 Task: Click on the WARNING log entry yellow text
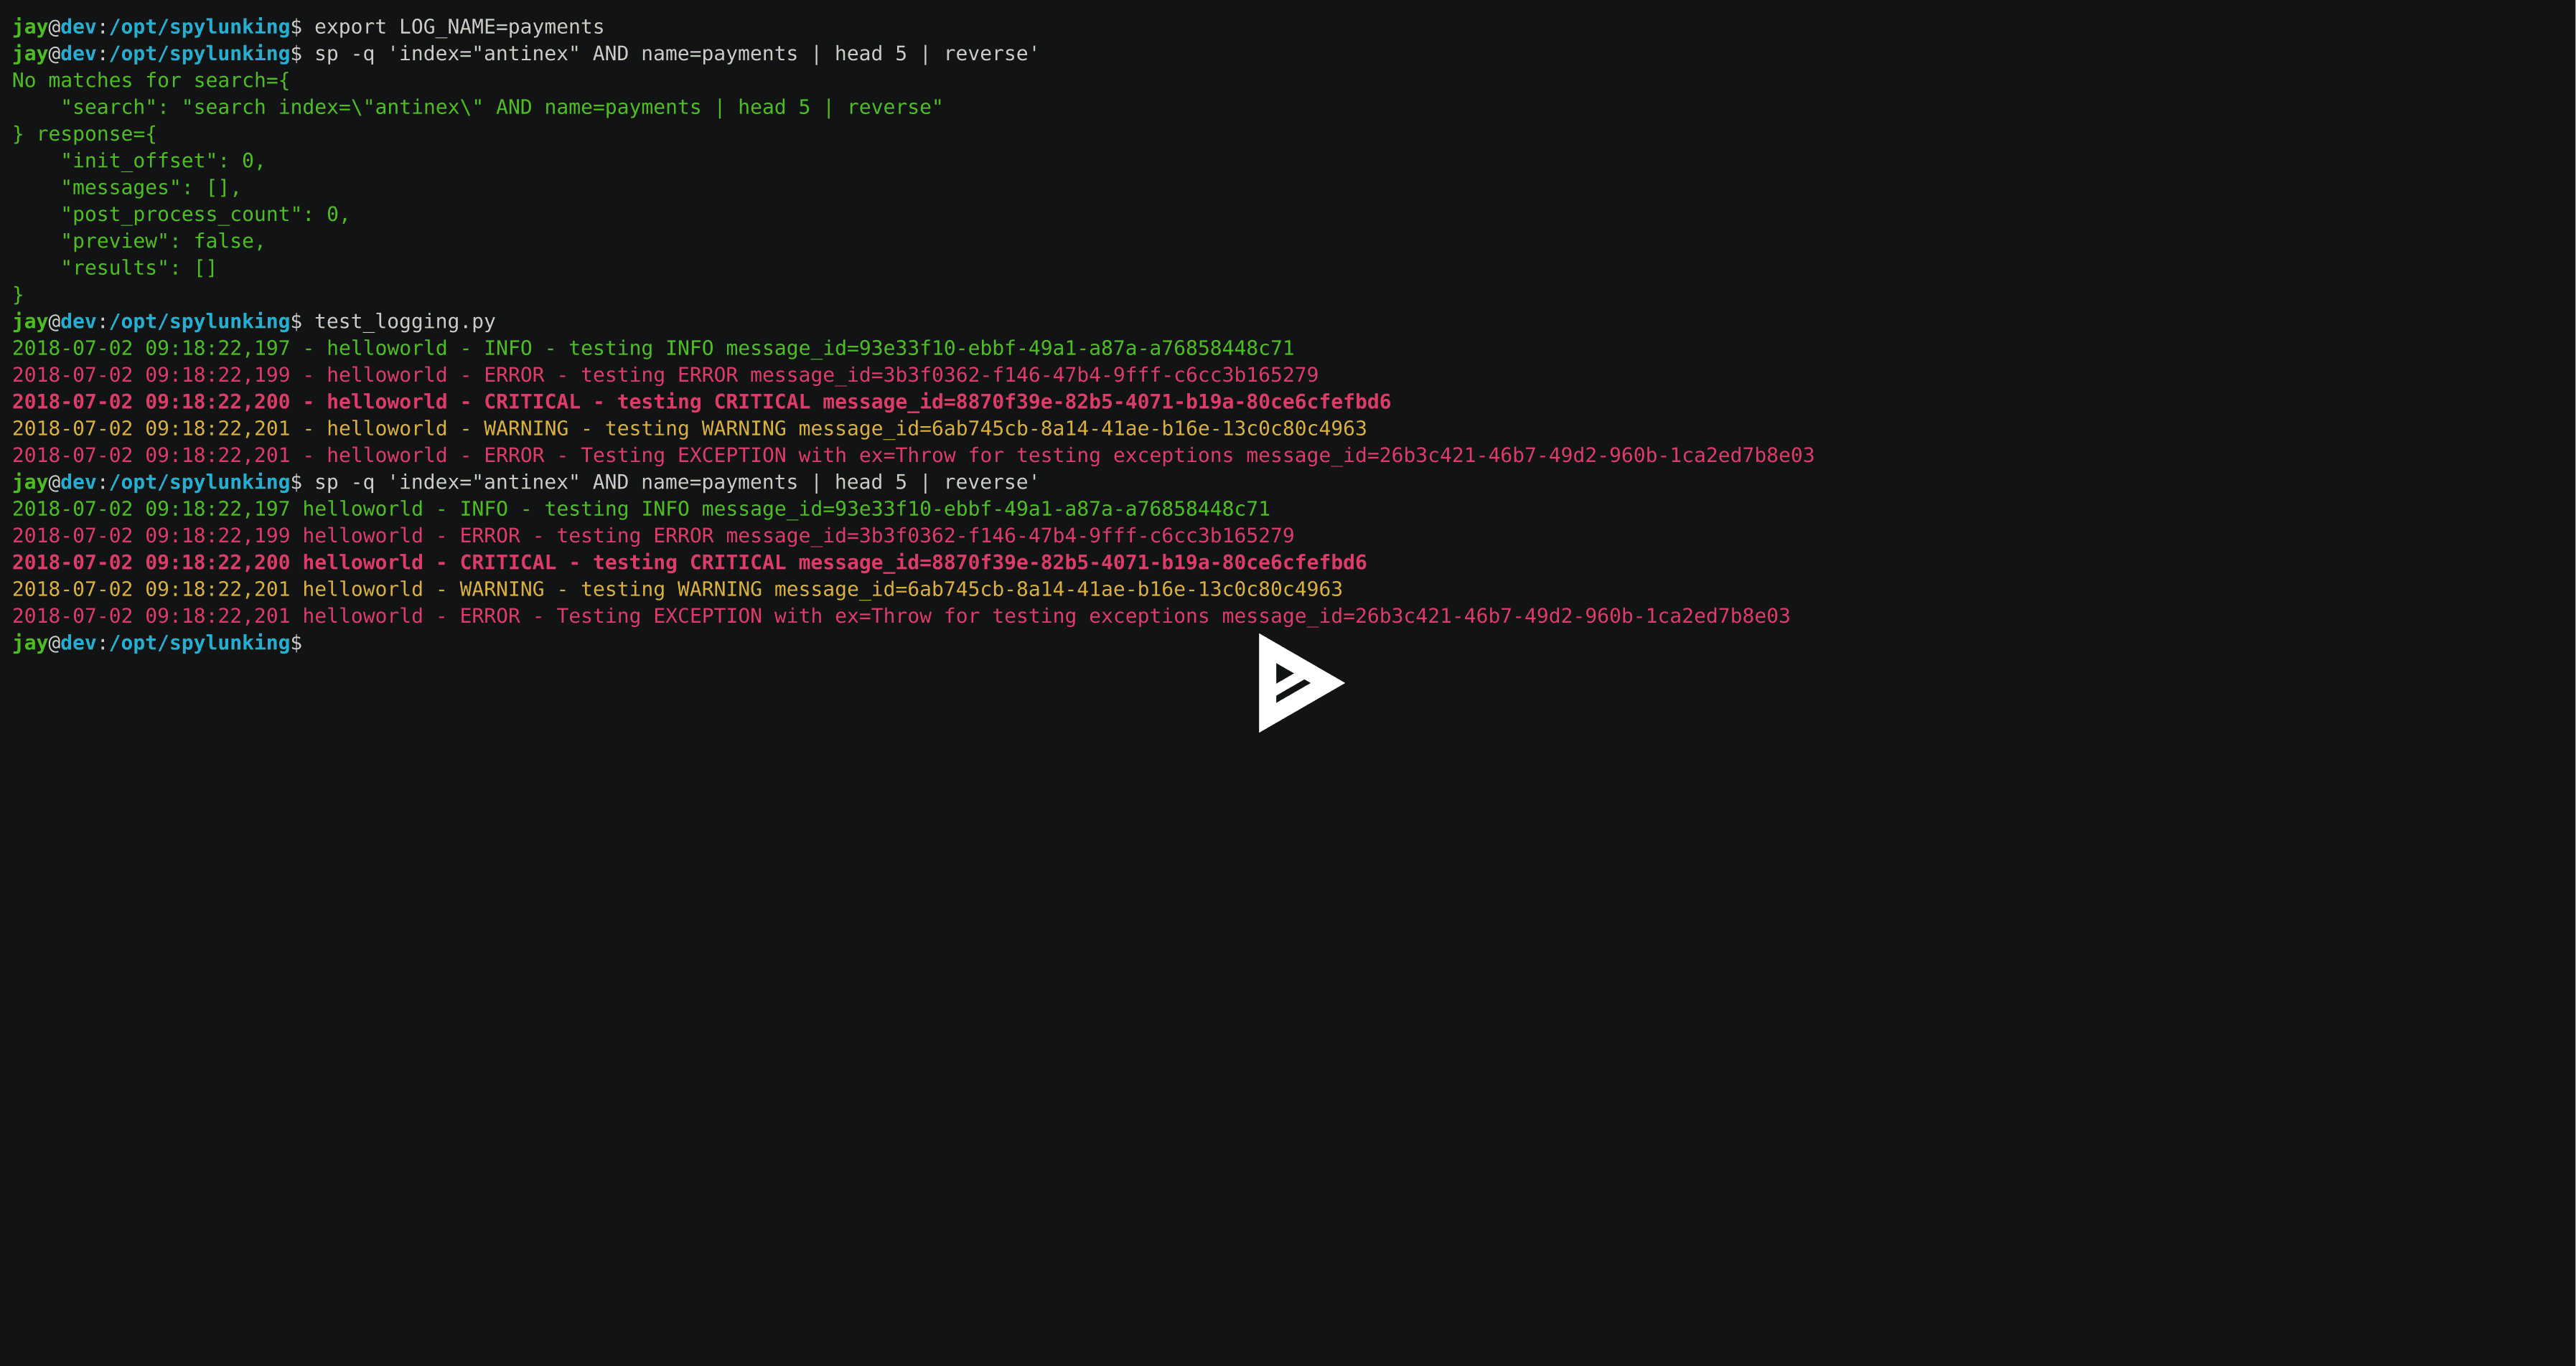681,428
